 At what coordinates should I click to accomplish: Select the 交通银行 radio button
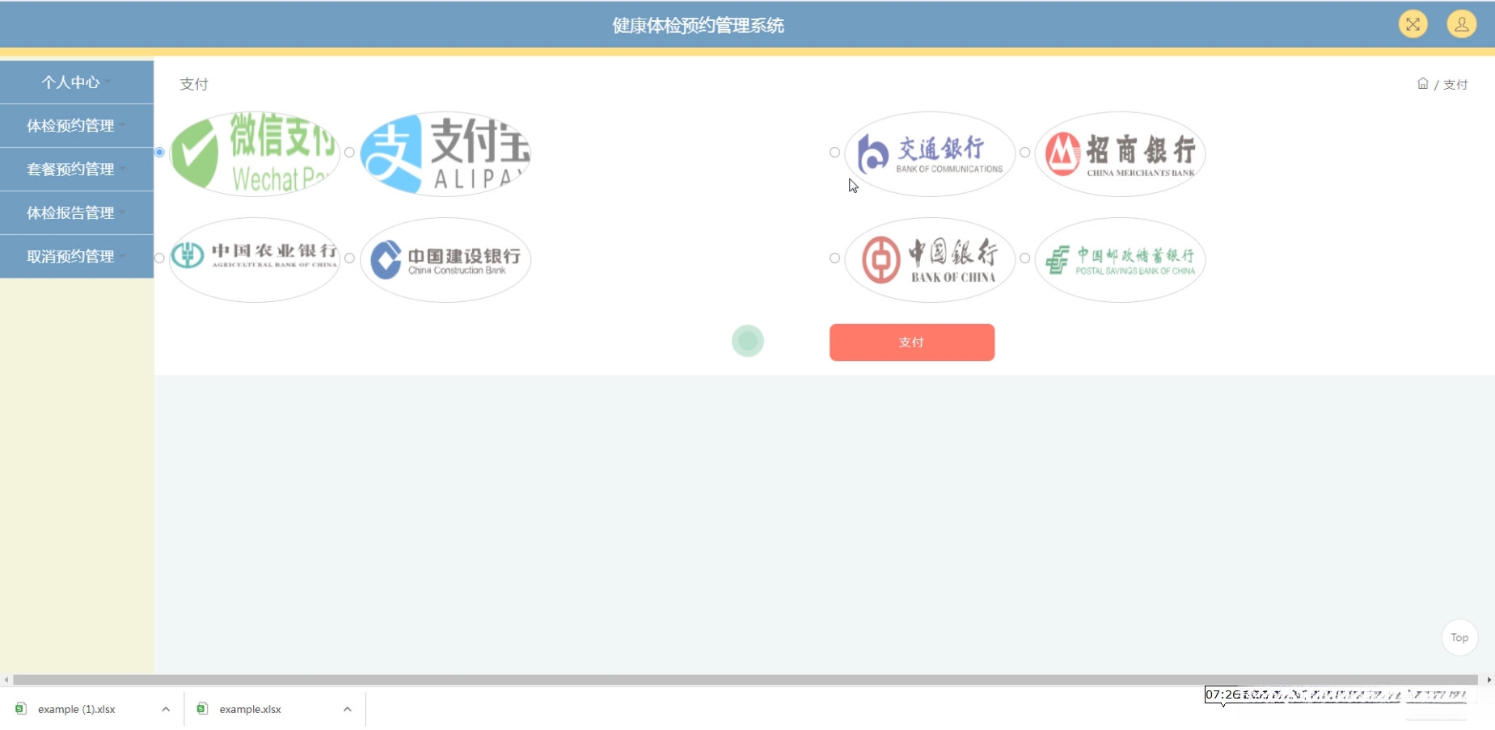tap(834, 153)
